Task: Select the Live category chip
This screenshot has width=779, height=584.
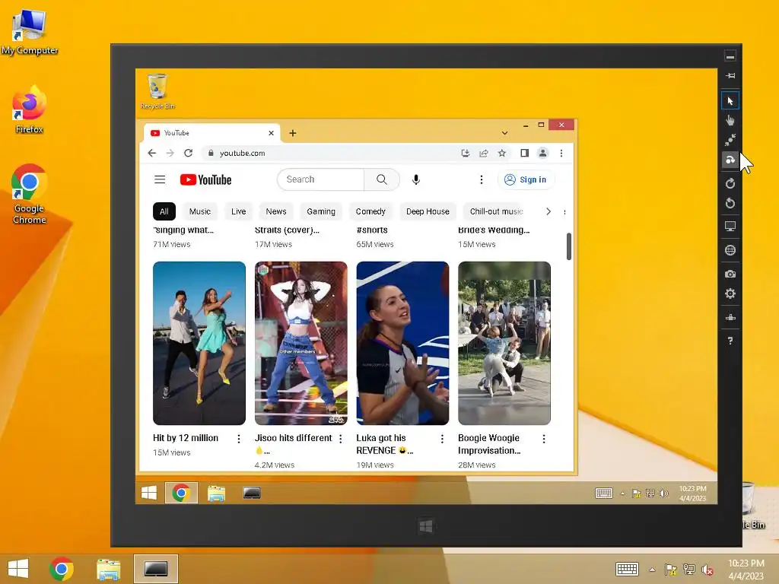Action: (x=238, y=211)
